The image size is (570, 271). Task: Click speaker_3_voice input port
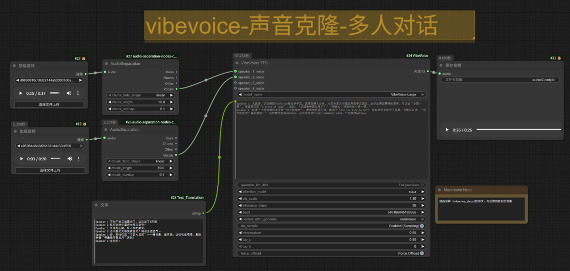tap(235, 83)
